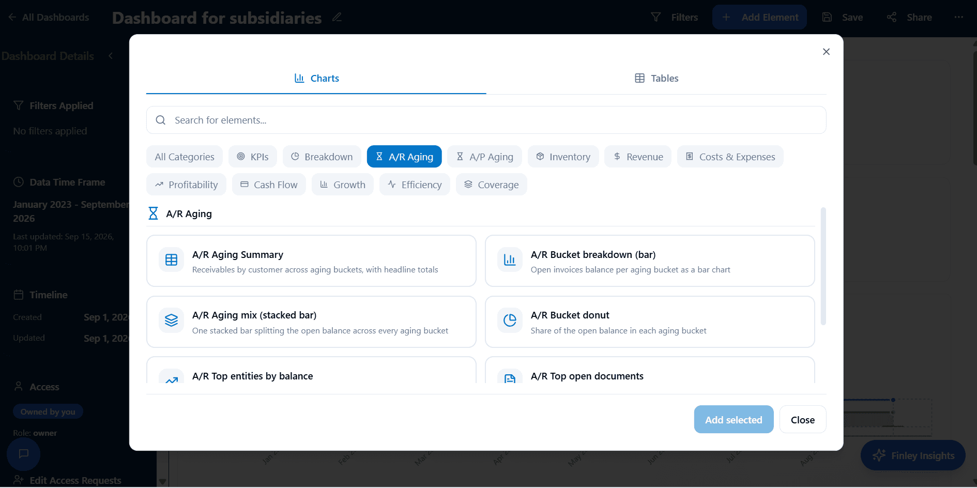The width and height of the screenshot is (977, 488).
Task: Select the KPIs category chip
Action: point(253,157)
